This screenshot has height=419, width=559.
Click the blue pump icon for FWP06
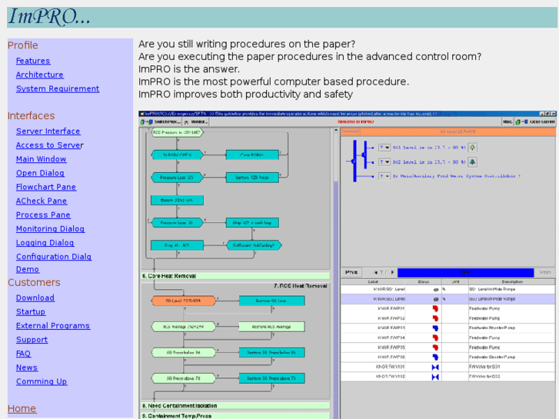[x=435, y=357]
